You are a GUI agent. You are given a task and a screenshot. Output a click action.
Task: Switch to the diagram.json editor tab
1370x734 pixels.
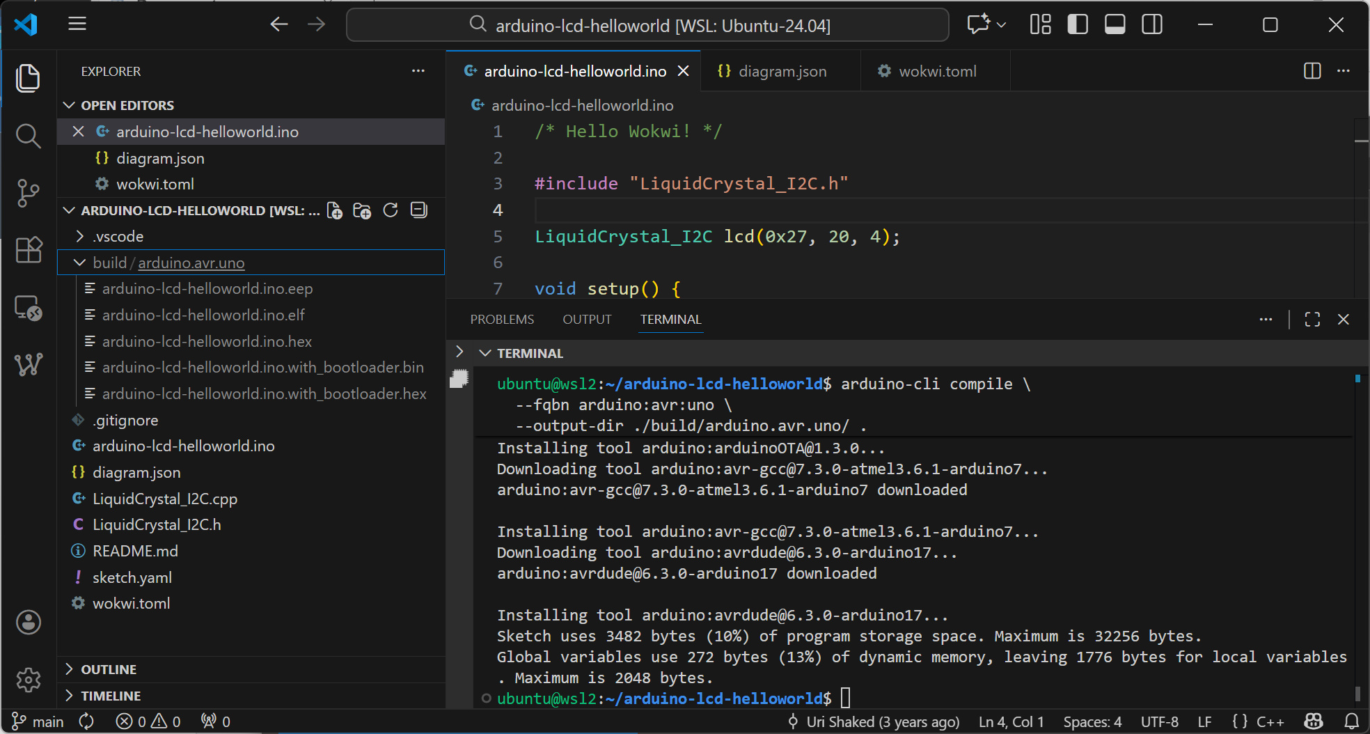[x=782, y=71]
